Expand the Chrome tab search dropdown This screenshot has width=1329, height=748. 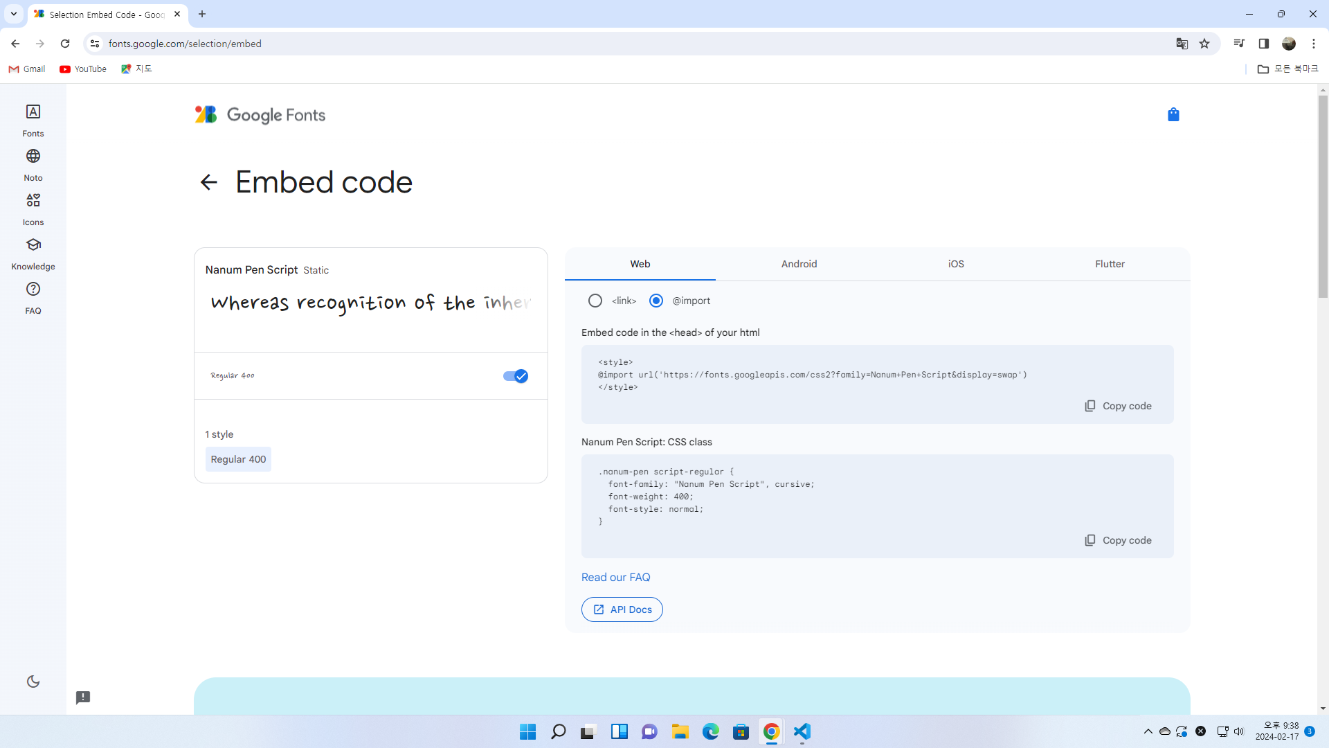point(13,14)
